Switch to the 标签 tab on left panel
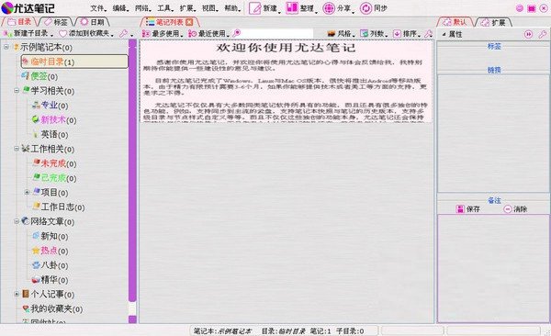 click(56, 22)
